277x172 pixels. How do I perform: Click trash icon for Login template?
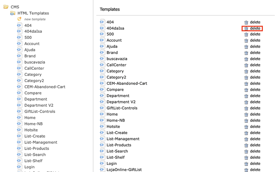pos(246,164)
